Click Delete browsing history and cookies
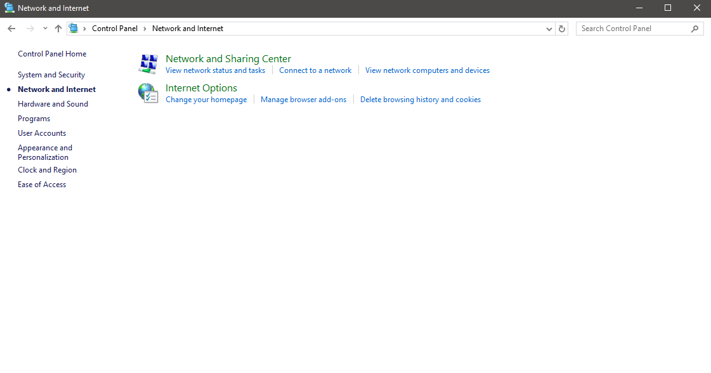This screenshot has height=373, width=711. point(421,100)
